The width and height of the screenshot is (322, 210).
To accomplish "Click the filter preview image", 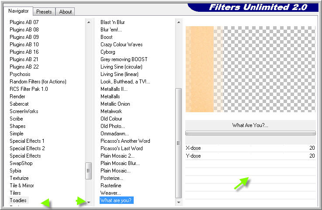I will click(x=250, y=69).
